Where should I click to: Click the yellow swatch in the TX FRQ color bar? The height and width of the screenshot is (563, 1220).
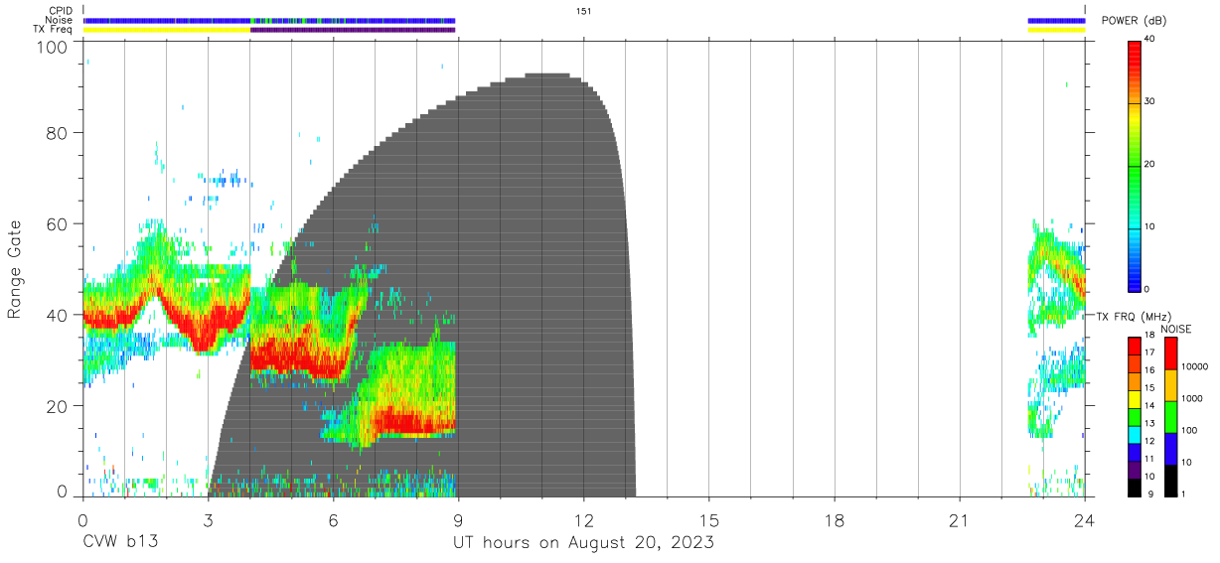[x=1135, y=399]
